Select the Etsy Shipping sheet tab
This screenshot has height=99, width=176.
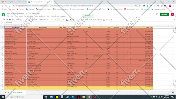(18, 93)
